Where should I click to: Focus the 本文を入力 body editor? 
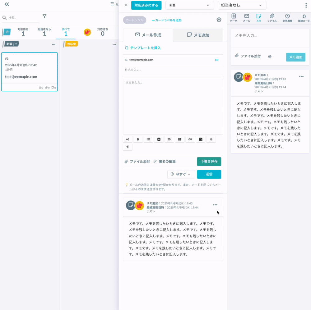coord(173,107)
